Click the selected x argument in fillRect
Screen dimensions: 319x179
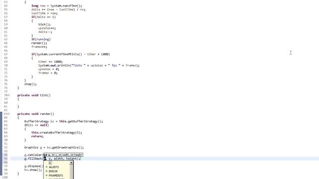coord(45,159)
